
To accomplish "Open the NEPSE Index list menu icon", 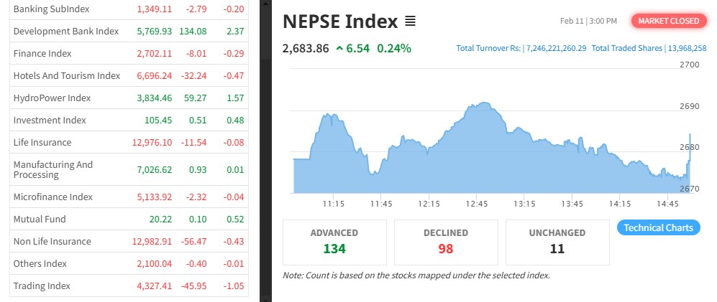I will point(411,22).
